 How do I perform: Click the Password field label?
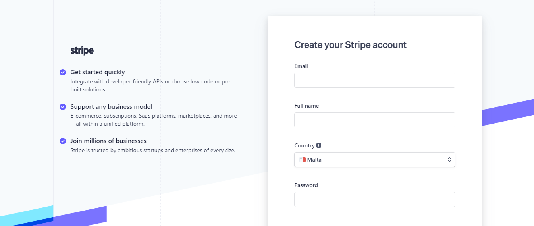click(x=306, y=185)
